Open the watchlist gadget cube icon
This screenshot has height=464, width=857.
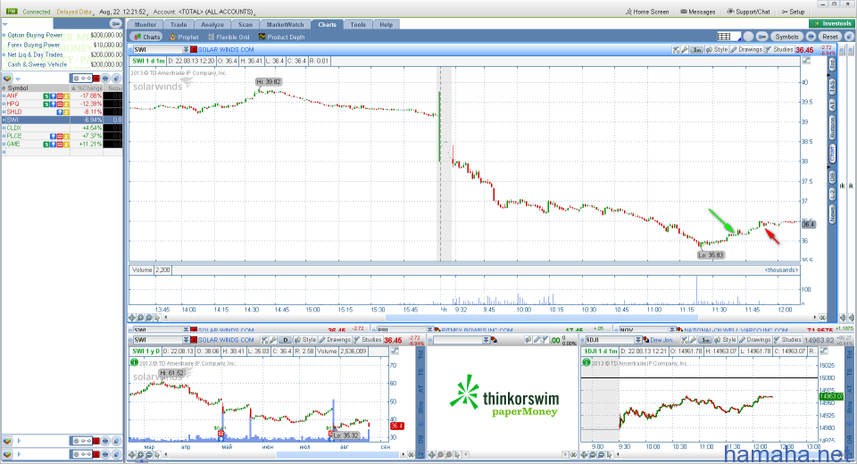click(7, 79)
